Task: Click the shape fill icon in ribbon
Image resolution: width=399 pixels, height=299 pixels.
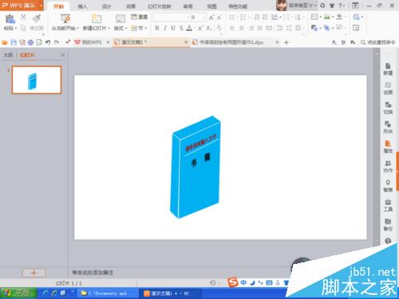Action: [x=340, y=18]
